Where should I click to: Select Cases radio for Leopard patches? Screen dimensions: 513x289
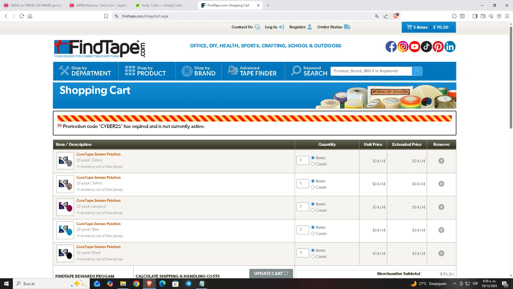click(313, 210)
